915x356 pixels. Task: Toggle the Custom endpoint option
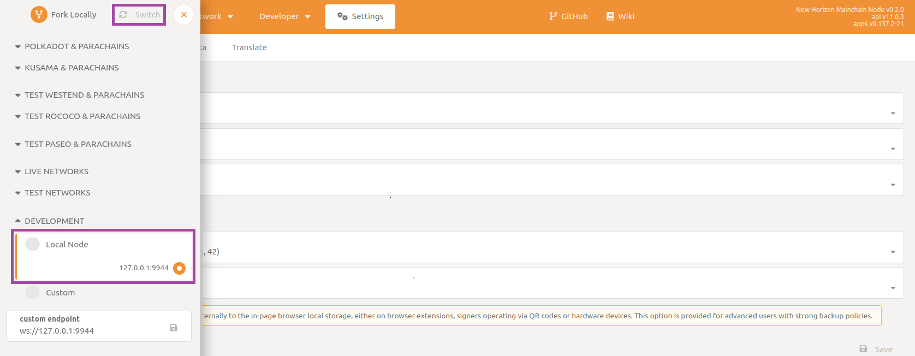tap(33, 292)
